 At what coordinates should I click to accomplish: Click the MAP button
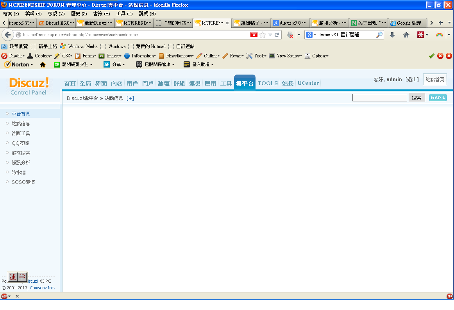pos(438,98)
